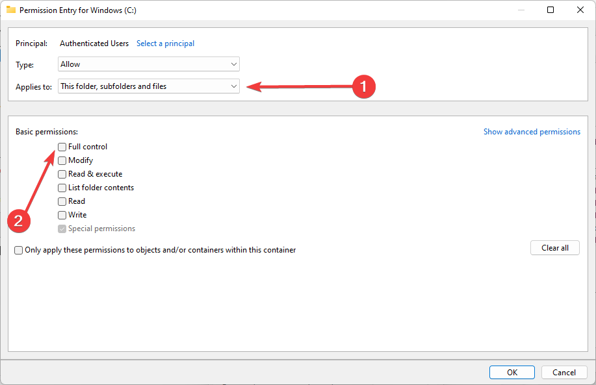This screenshot has width=596, height=385.
Task: Click the Clear all button
Action: tap(555, 248)
